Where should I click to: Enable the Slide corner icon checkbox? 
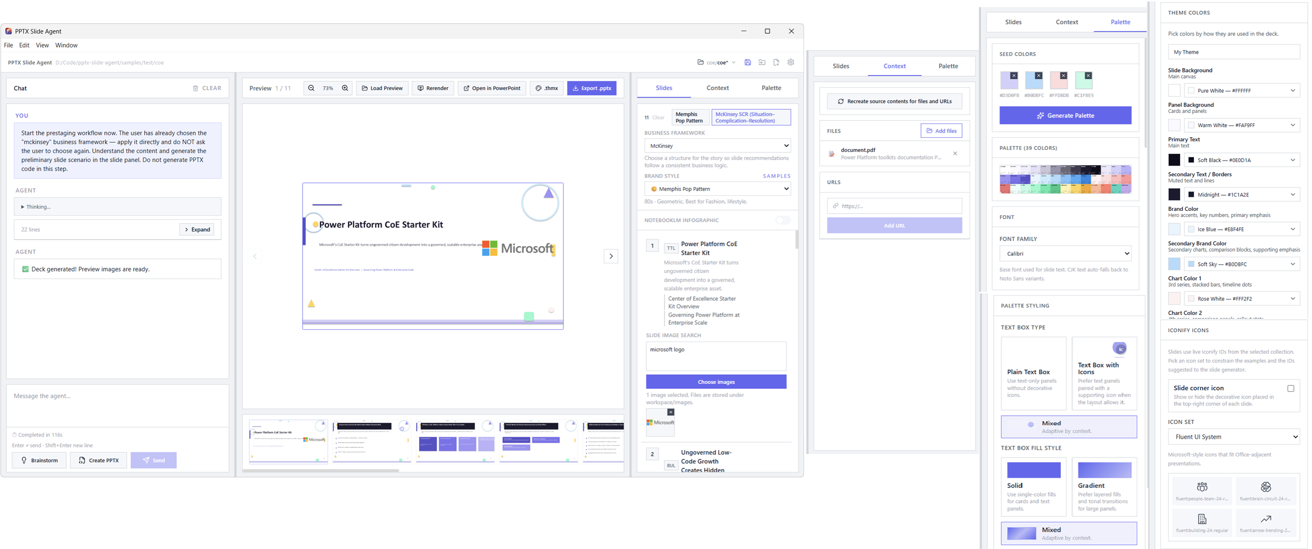coord(1290,388)
